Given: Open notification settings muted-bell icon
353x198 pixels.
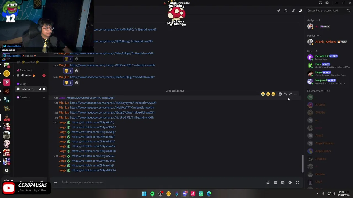Looking at the screenshot, I should tap(286, 10).
